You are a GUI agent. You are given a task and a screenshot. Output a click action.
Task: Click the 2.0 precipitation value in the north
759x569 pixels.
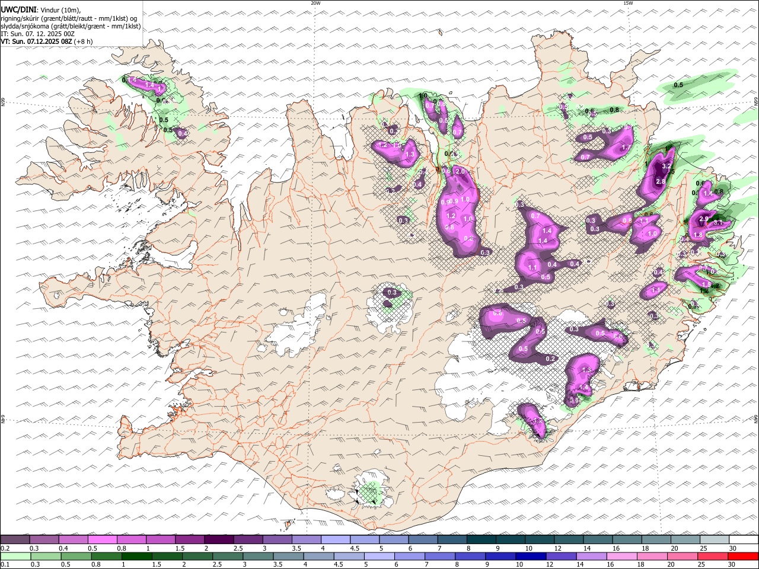click(460, 171)
